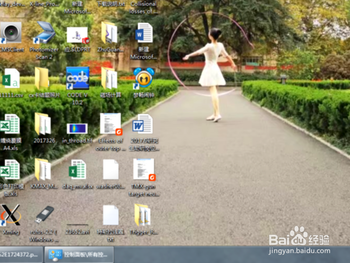
Task: Open the 下载说明.txt text file
Action: (x=111, y=4)
